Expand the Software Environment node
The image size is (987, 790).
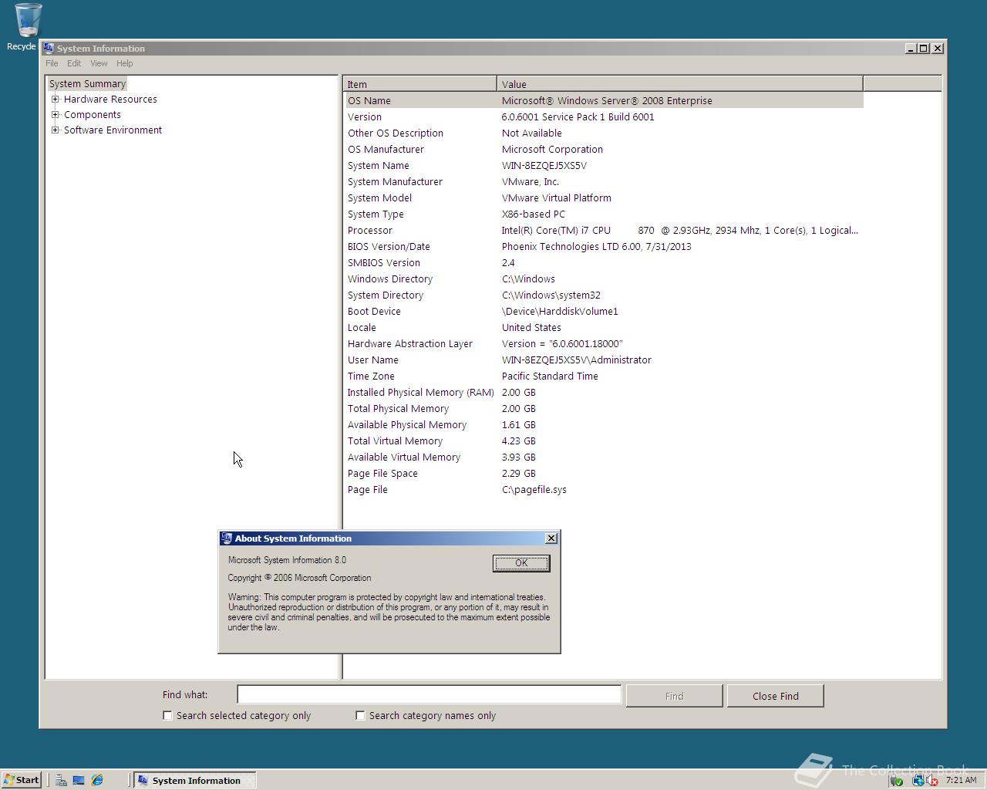55,130
